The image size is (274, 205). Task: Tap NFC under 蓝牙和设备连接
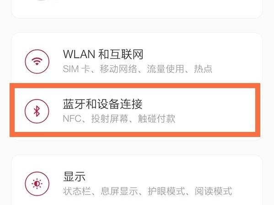tap(72, 119)
